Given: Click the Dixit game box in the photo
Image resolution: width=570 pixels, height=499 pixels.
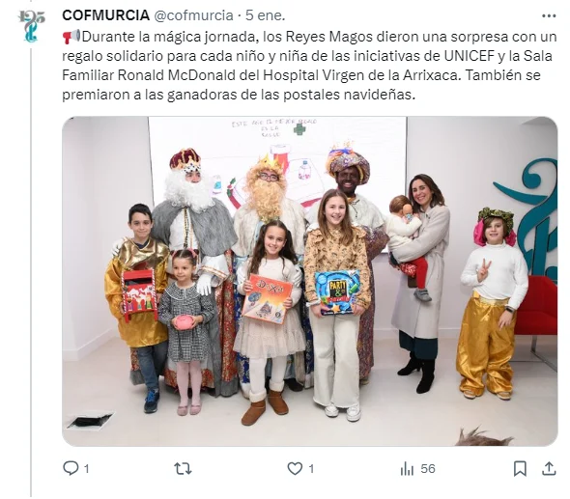Looking at the screenshot, I should pos(268,298).
